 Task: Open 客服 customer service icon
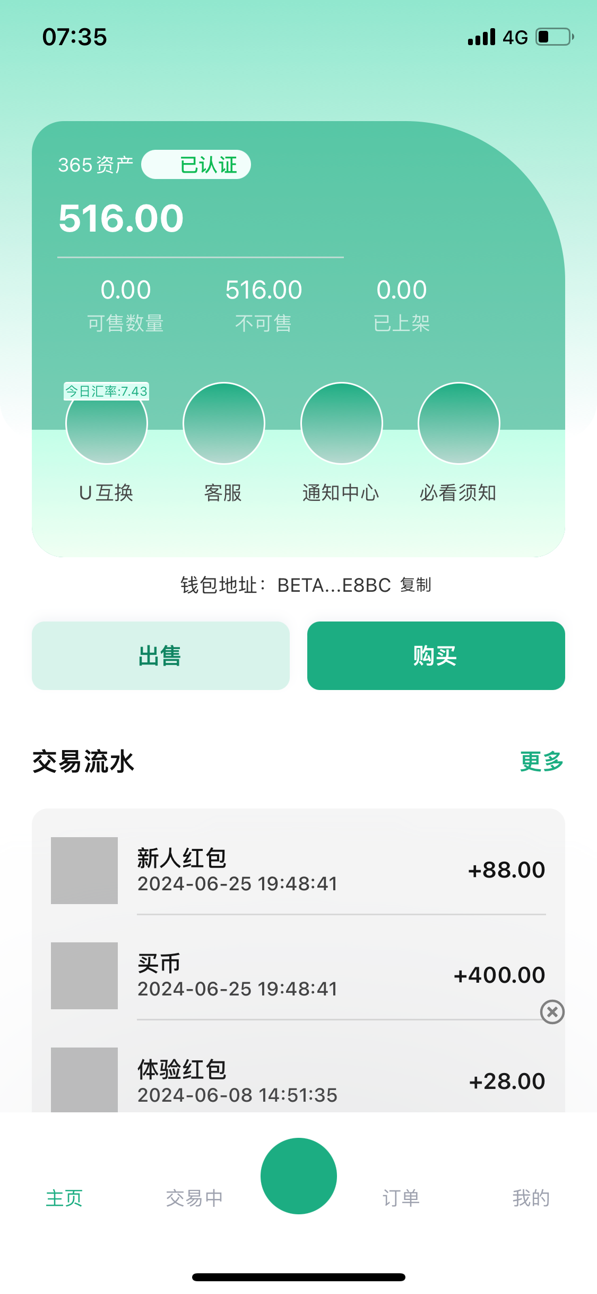[223, 423]
